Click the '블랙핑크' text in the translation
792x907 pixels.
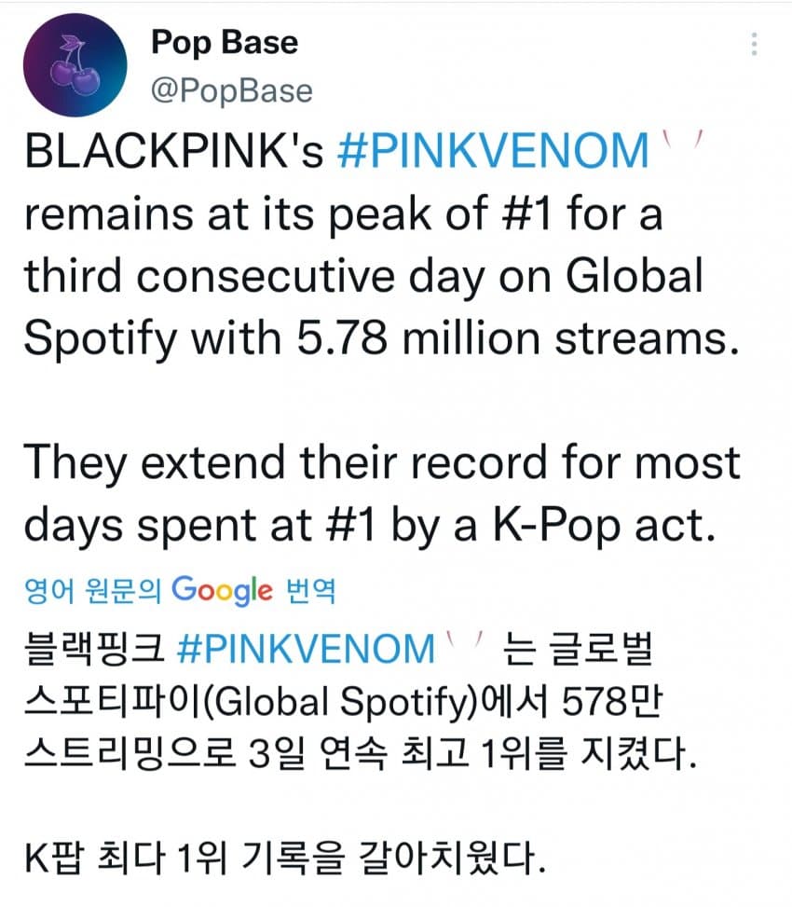[x=95, y=649]
